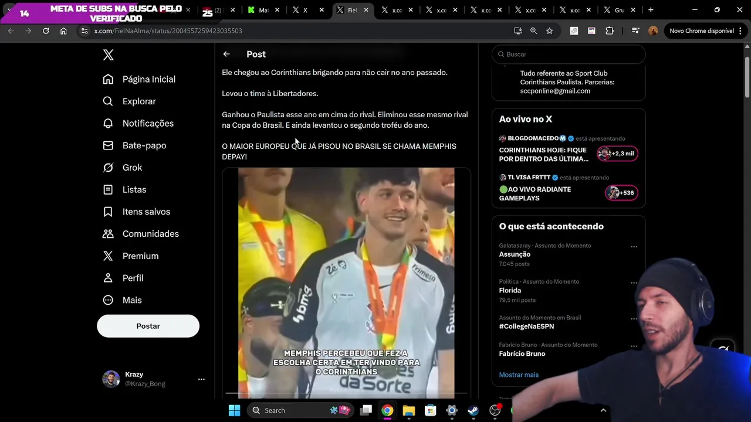Select the active 'Fiel' tab

pyautogui.click(x=352, y=10)
